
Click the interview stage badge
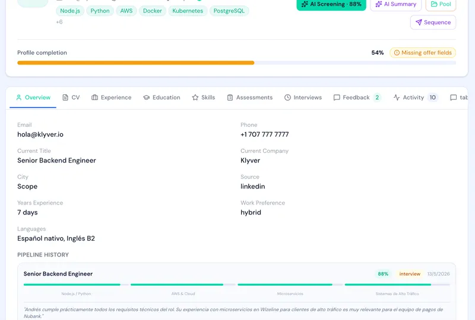click(410, 274)
